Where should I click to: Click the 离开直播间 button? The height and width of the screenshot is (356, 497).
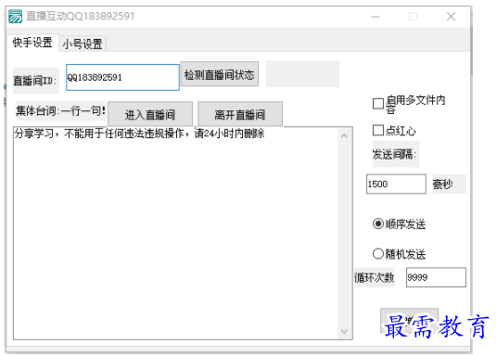(x=240, y=114)
